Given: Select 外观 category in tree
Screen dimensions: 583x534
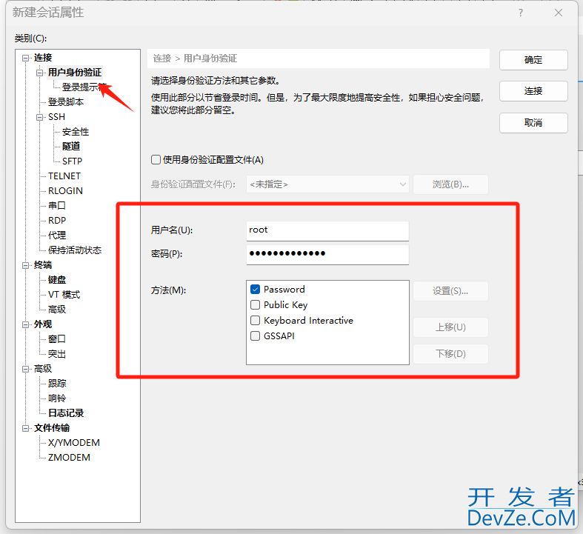Looking at the screenshot, I should (43, 324).
